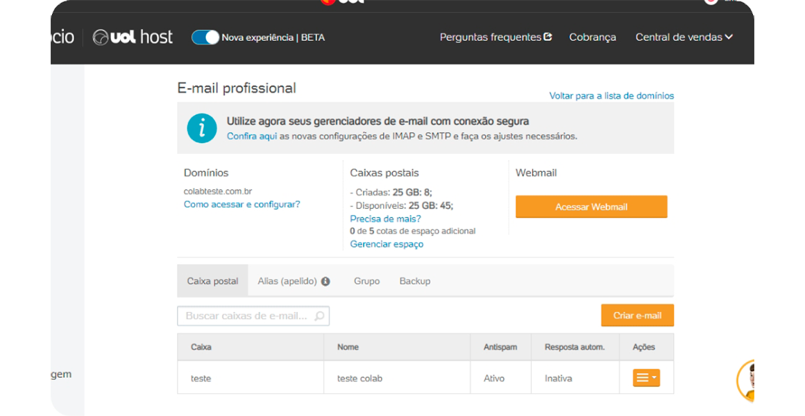The height and width of the screenshot is (416, 805).
Task: Click the Ativo antispam status
Action: [494, 379]
